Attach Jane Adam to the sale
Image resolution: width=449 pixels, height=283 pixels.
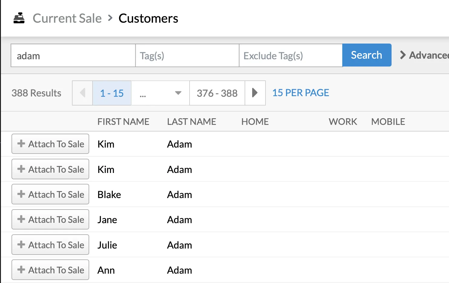50,219
